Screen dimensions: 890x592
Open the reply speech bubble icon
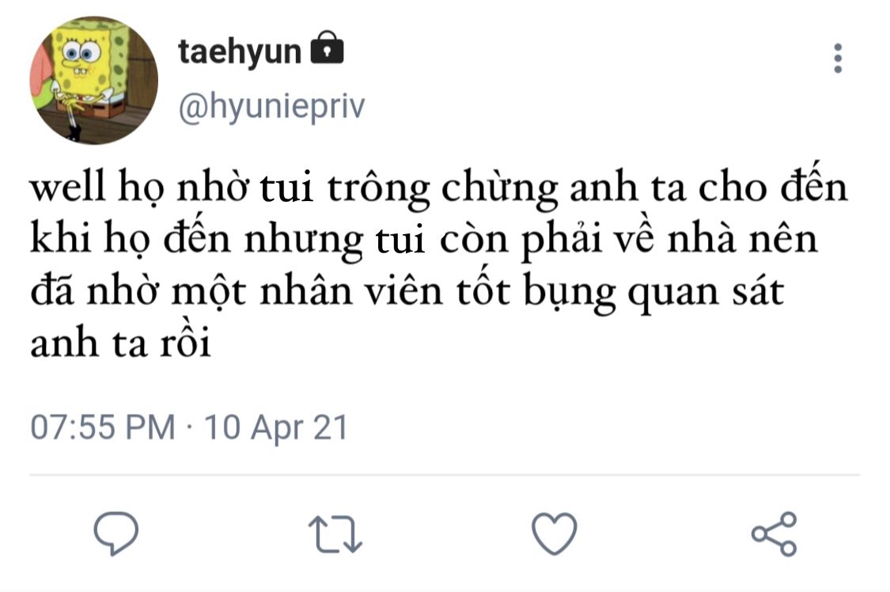click(116, 533)
